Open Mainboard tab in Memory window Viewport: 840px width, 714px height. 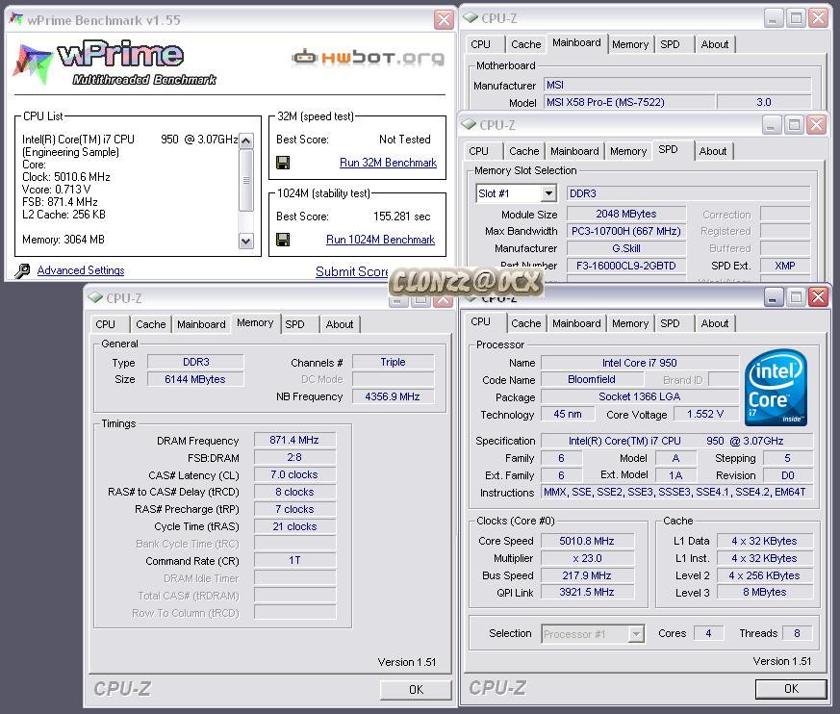pos(201,324)
